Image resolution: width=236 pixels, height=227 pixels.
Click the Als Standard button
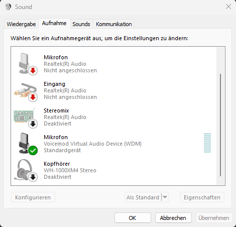tap(143, 197)
